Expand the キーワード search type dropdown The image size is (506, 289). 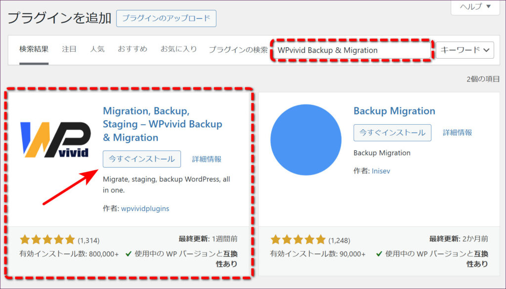tap(464, 50)
